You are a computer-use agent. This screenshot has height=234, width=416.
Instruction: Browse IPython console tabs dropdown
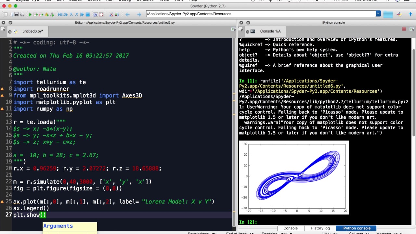click(241, 30)
